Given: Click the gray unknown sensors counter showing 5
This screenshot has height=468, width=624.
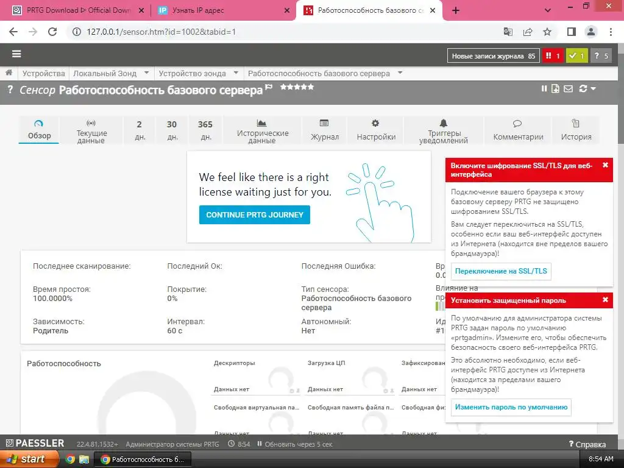Looking at the screenshot, I should coord(601,55).
